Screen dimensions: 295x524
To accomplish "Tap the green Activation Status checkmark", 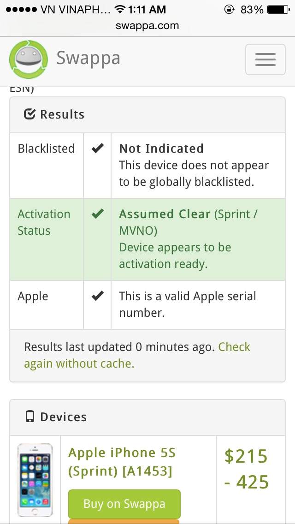I will pyautogui.click(x=97, y=214).
